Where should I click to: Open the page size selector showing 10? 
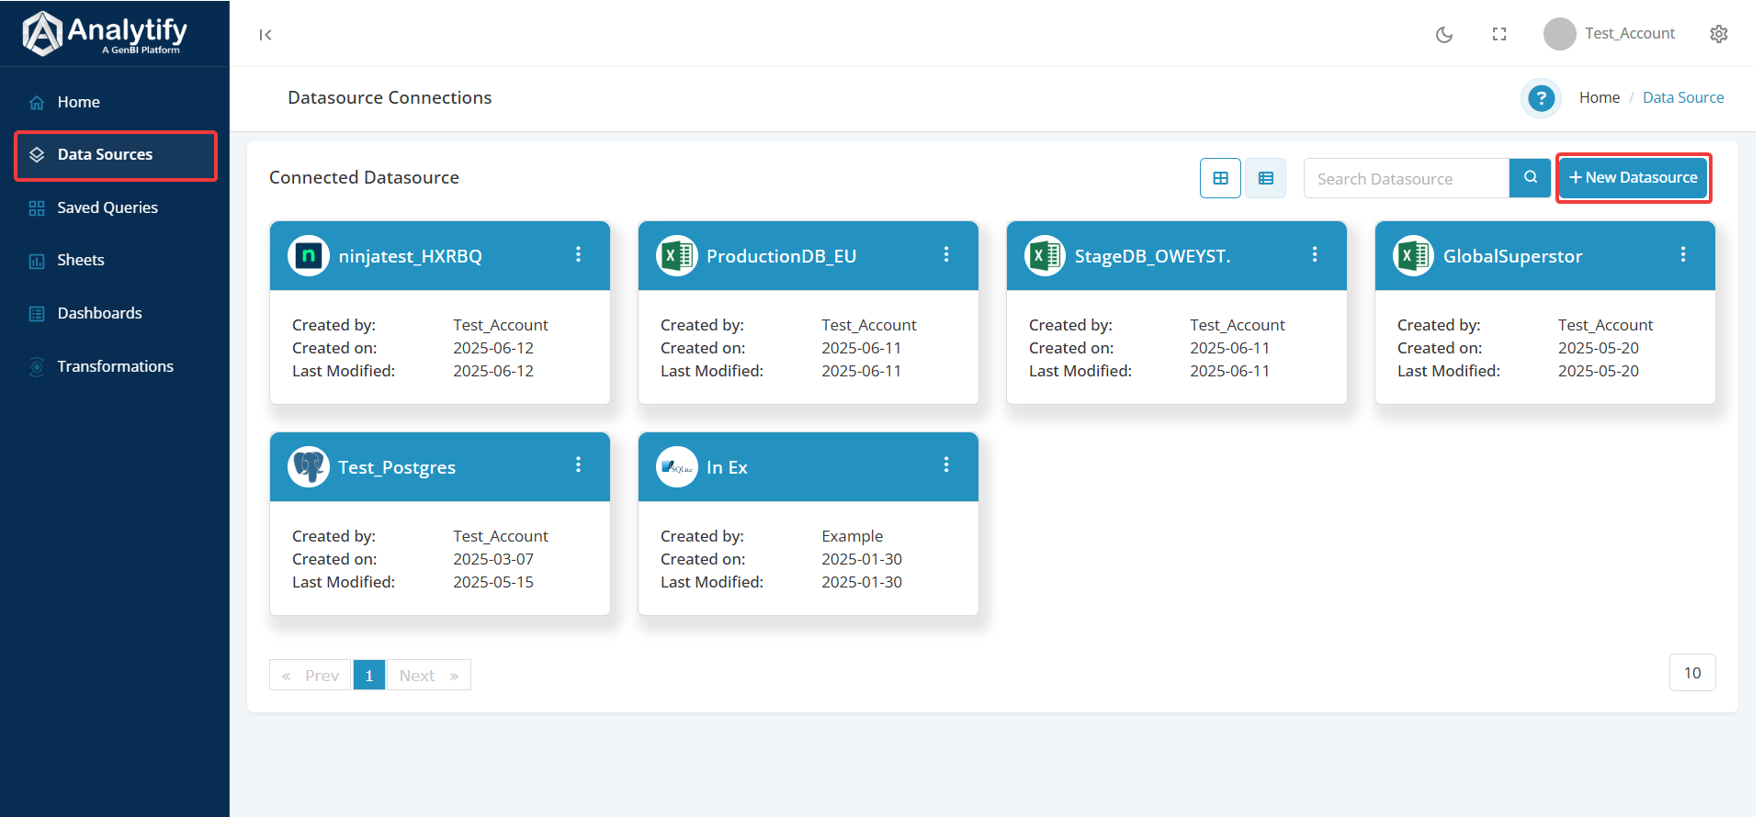click(x=1692, y=673)
